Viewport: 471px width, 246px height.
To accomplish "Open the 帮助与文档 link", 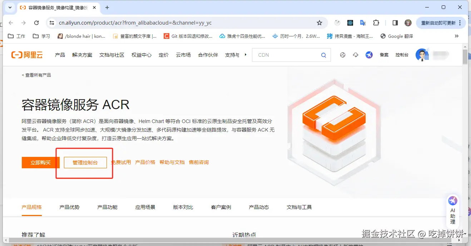I will coord(172,162).
